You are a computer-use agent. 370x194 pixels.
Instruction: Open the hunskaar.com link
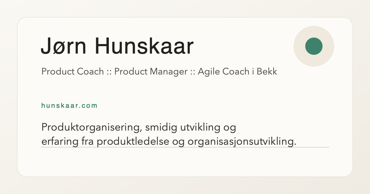click(x=69, y=106)
